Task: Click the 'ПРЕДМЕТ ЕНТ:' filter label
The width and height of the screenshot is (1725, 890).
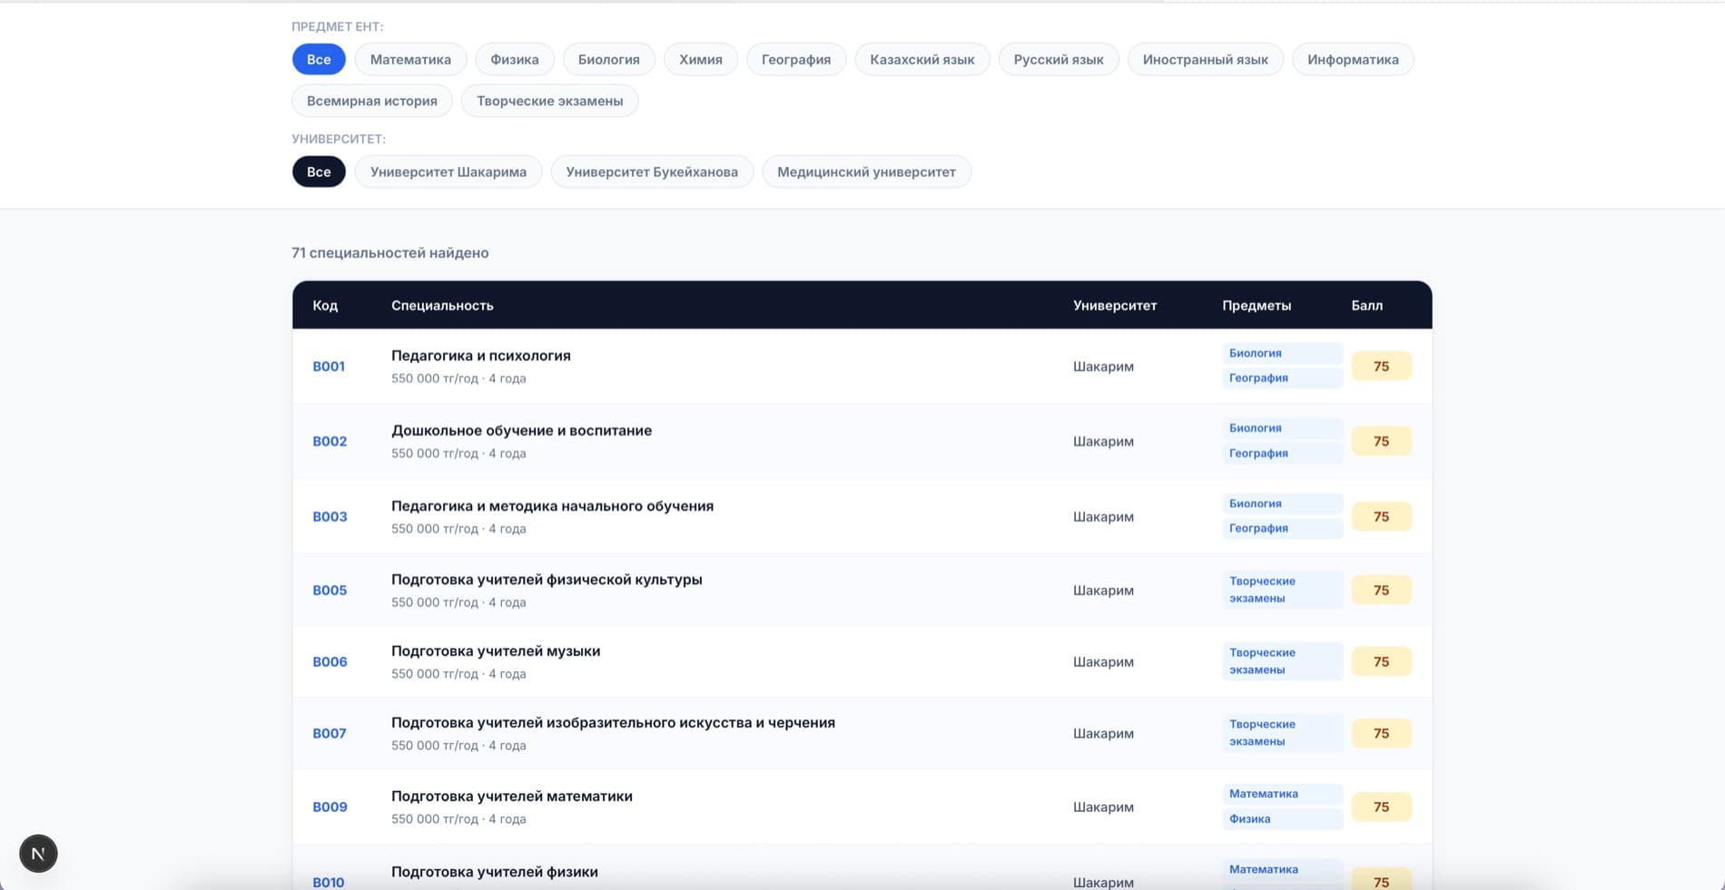Action: pyautogui.click(x=338, y=27)
